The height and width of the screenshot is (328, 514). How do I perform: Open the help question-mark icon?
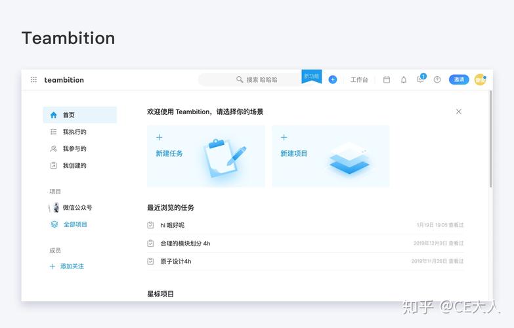(437, 79)
